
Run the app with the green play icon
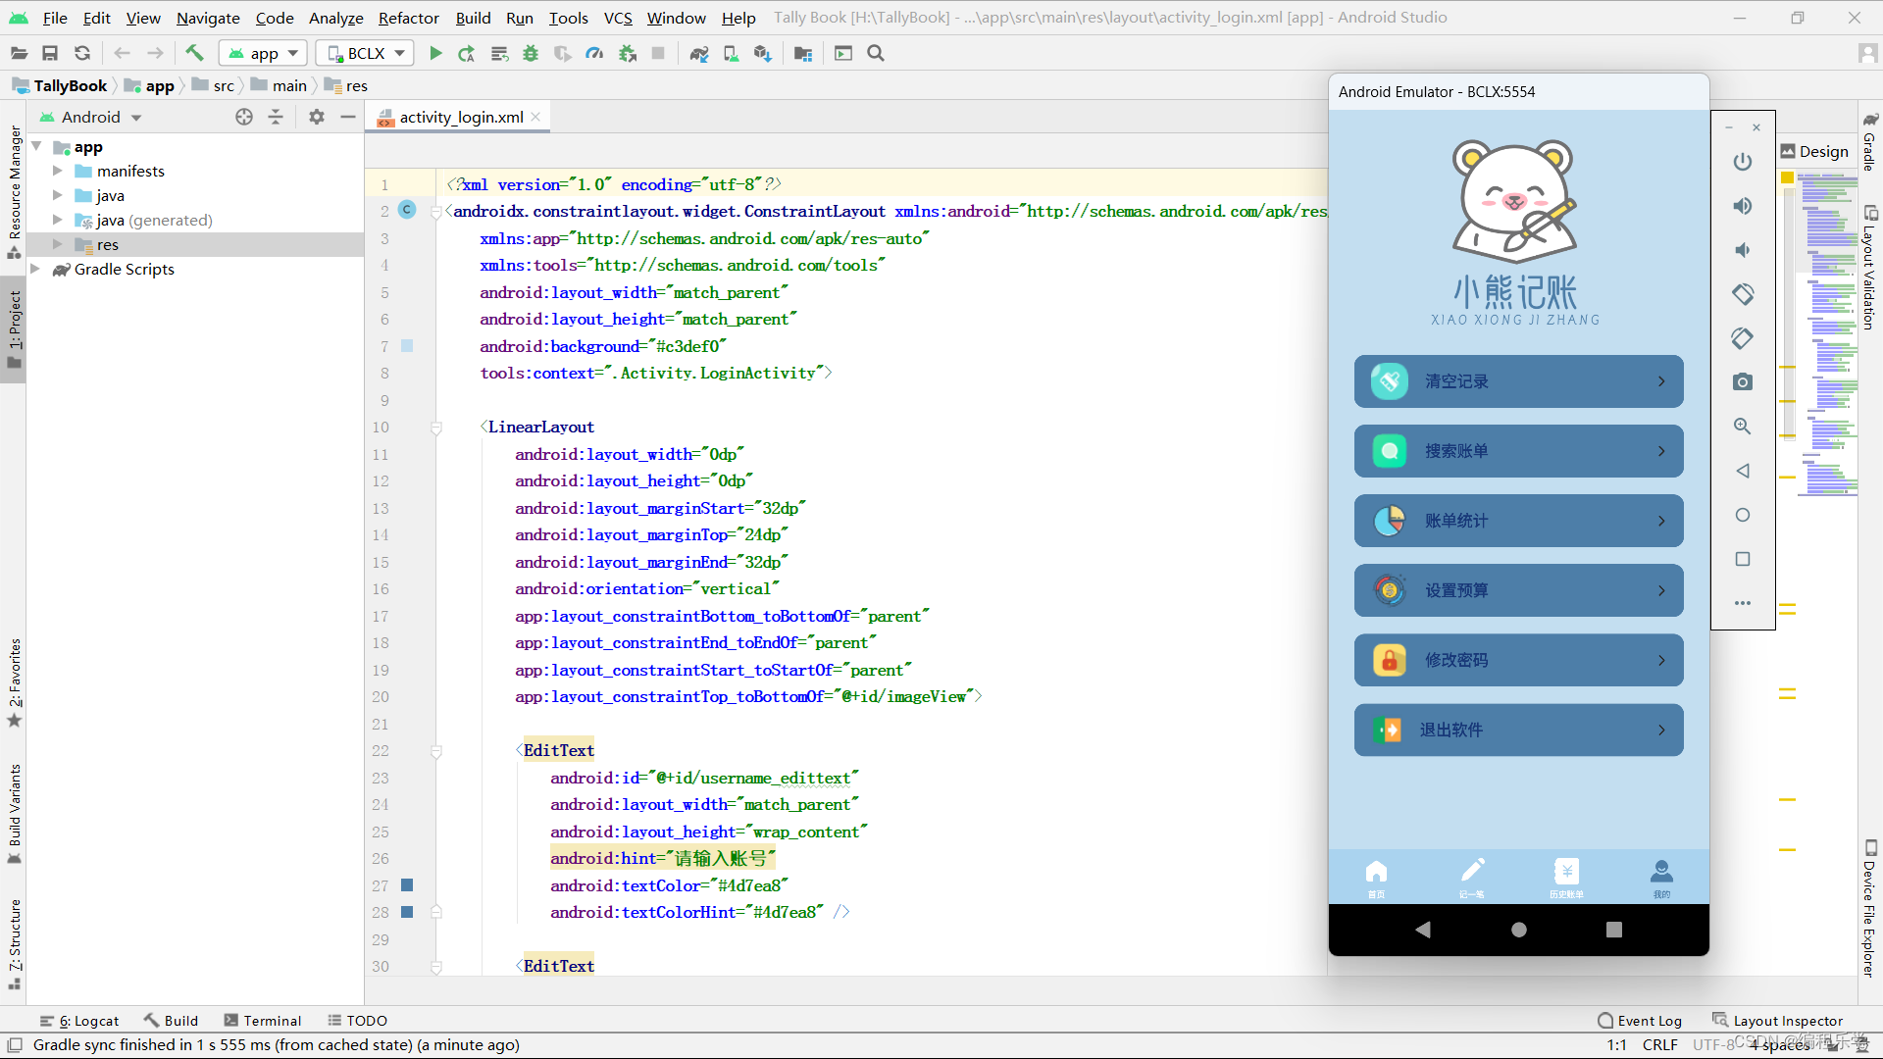(x=435, y=53)
